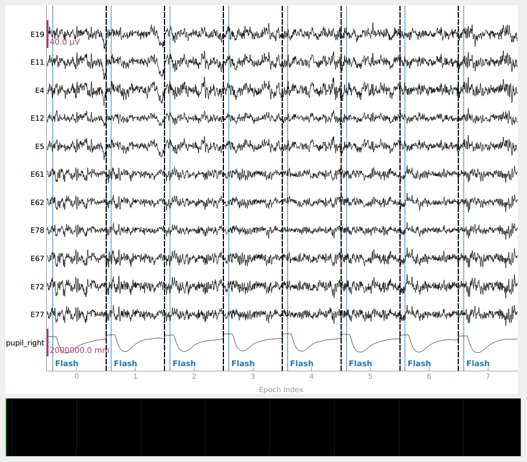Select channel label E62
This screenshot has height=462, width=527.
37,203
